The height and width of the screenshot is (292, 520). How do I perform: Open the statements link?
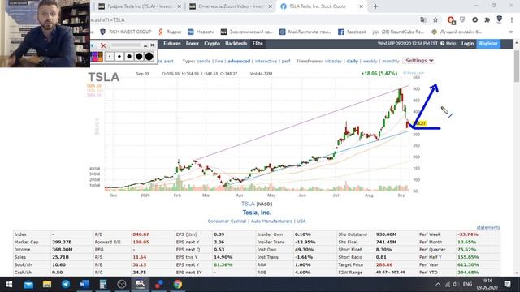coord(488,227)
